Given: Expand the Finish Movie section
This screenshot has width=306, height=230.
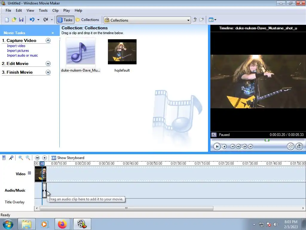Looking at the screenshot, I should pos(48,72).
